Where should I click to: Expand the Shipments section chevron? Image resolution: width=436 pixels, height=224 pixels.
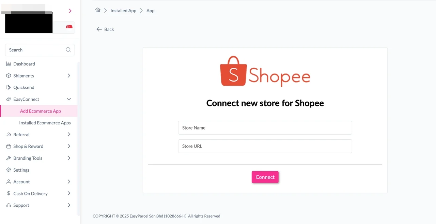click(x=69, y=75)
